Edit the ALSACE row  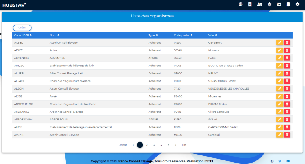click(x=280, y=81)
